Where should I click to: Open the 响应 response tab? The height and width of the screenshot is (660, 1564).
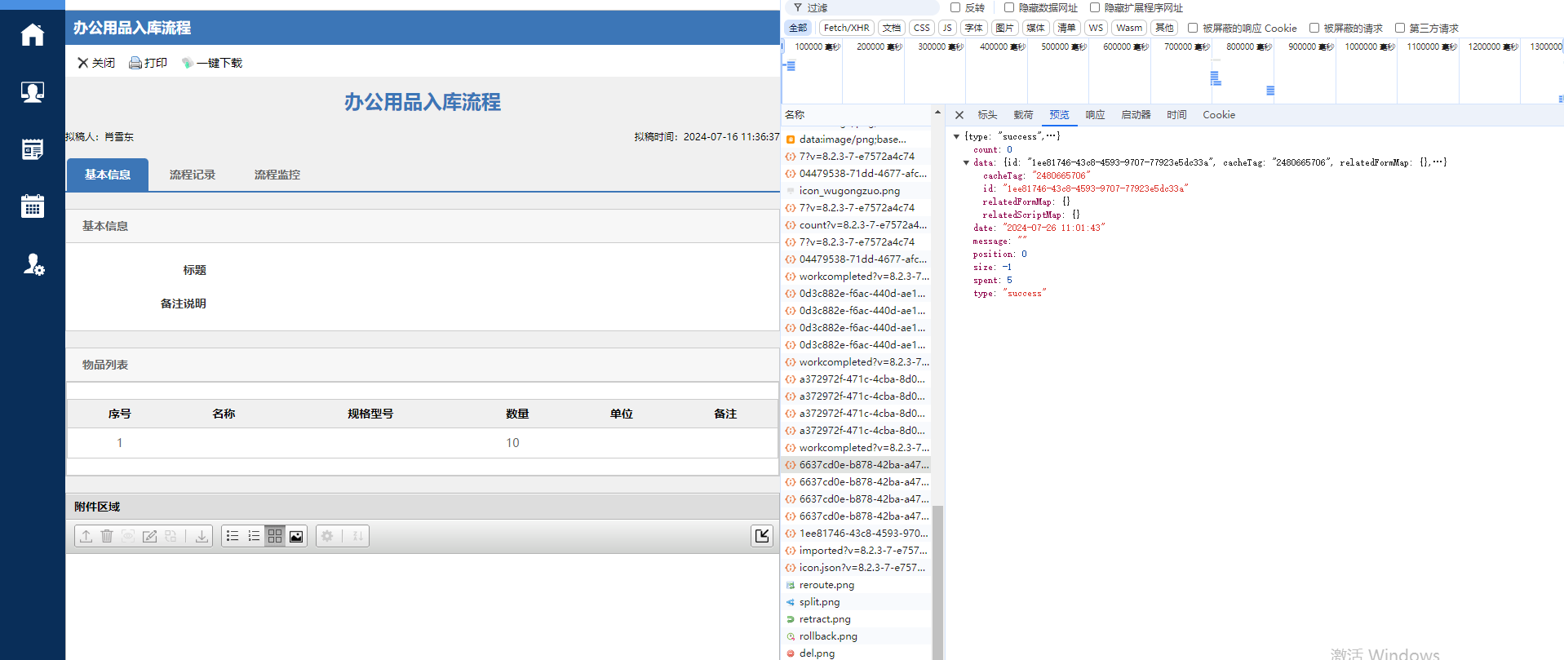click(x=1095, y=115)
